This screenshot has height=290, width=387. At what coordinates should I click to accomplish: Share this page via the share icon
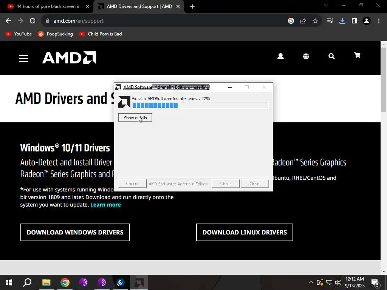[303, 21]
